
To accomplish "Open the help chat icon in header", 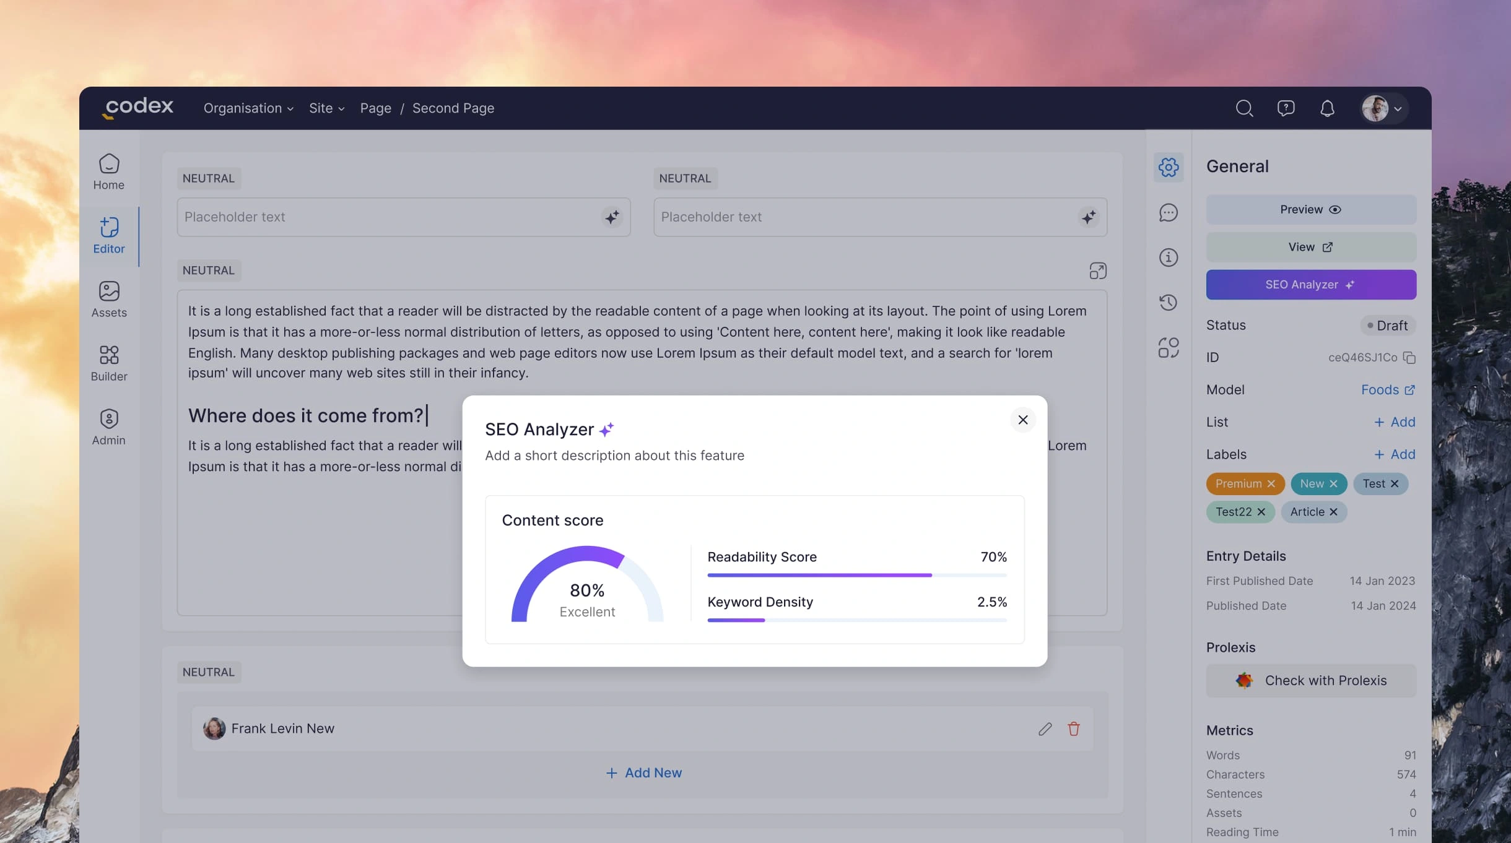I will [1286, 108].
